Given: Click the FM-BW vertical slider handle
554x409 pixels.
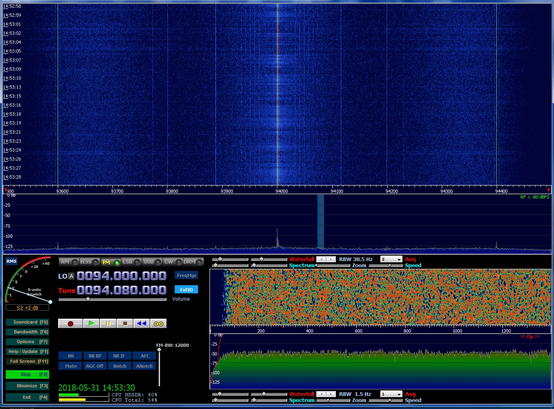Looking at the screenshot, I should coord(159,350).
